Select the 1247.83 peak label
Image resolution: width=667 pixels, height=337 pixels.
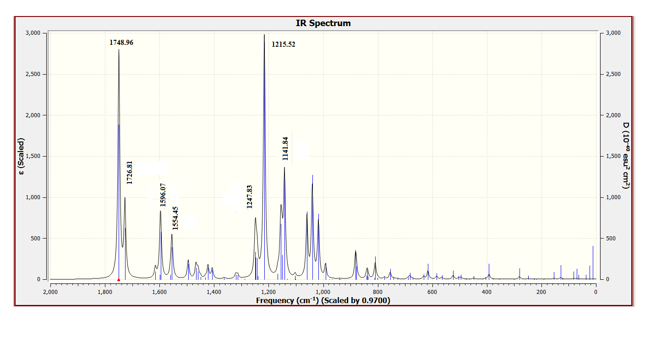(x=250, y=197)
